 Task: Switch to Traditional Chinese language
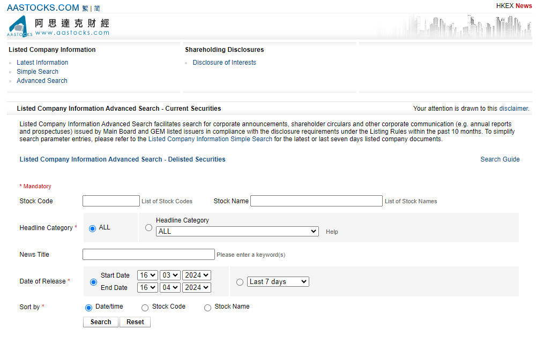(x=86, y=9)
